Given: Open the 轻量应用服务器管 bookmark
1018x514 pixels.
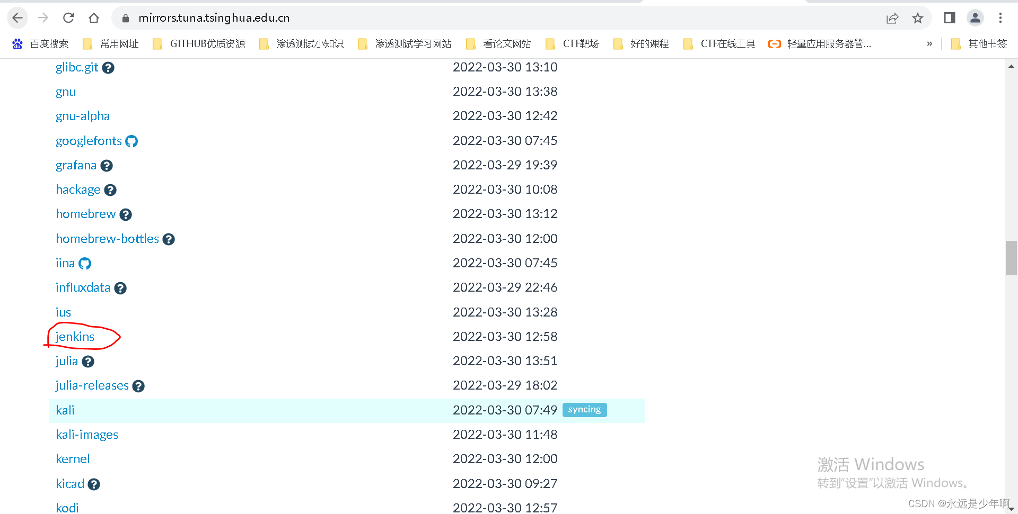Looking at the screenshot, I should coord(820,44).
